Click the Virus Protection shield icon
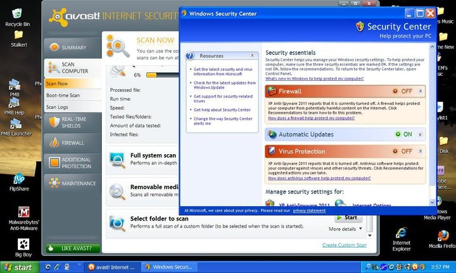This screenshot has width=456, height=273. (272, 151)
